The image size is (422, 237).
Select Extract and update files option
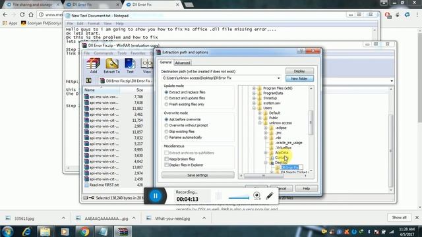tap(166, 98)
